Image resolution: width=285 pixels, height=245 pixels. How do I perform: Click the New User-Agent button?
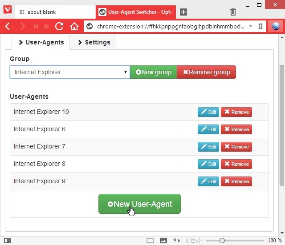139,204
